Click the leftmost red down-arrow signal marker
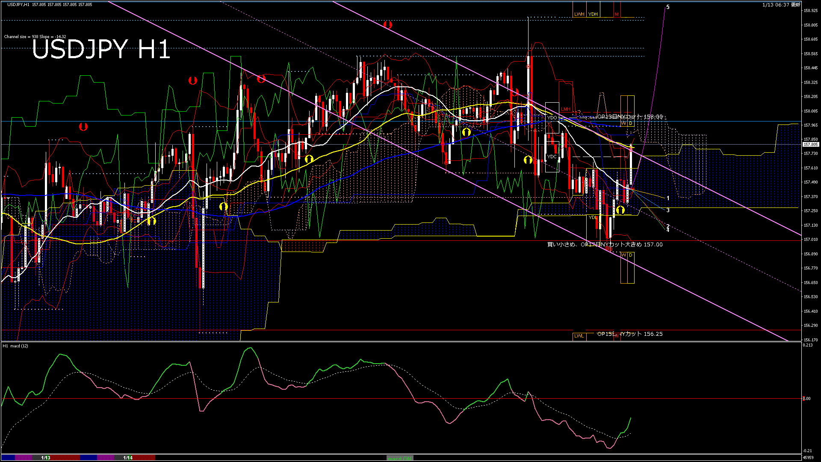The width and height of the screenshot is (821, 462). [x=83, y=127]
